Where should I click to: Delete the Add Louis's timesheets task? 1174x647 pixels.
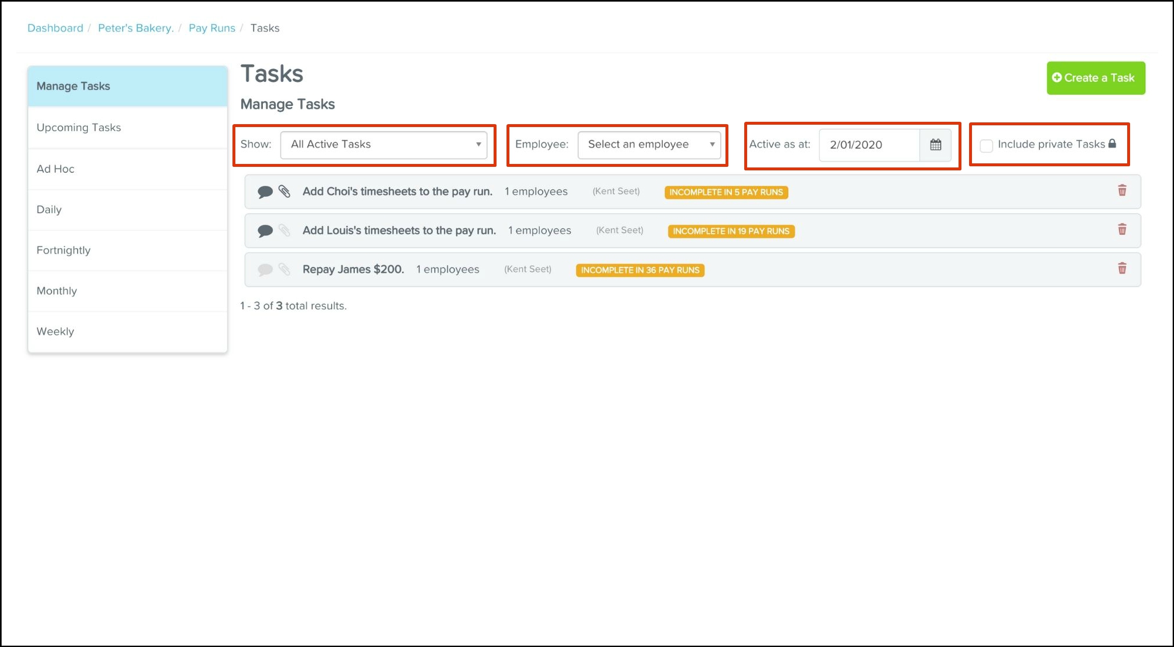click(1121, 230)
